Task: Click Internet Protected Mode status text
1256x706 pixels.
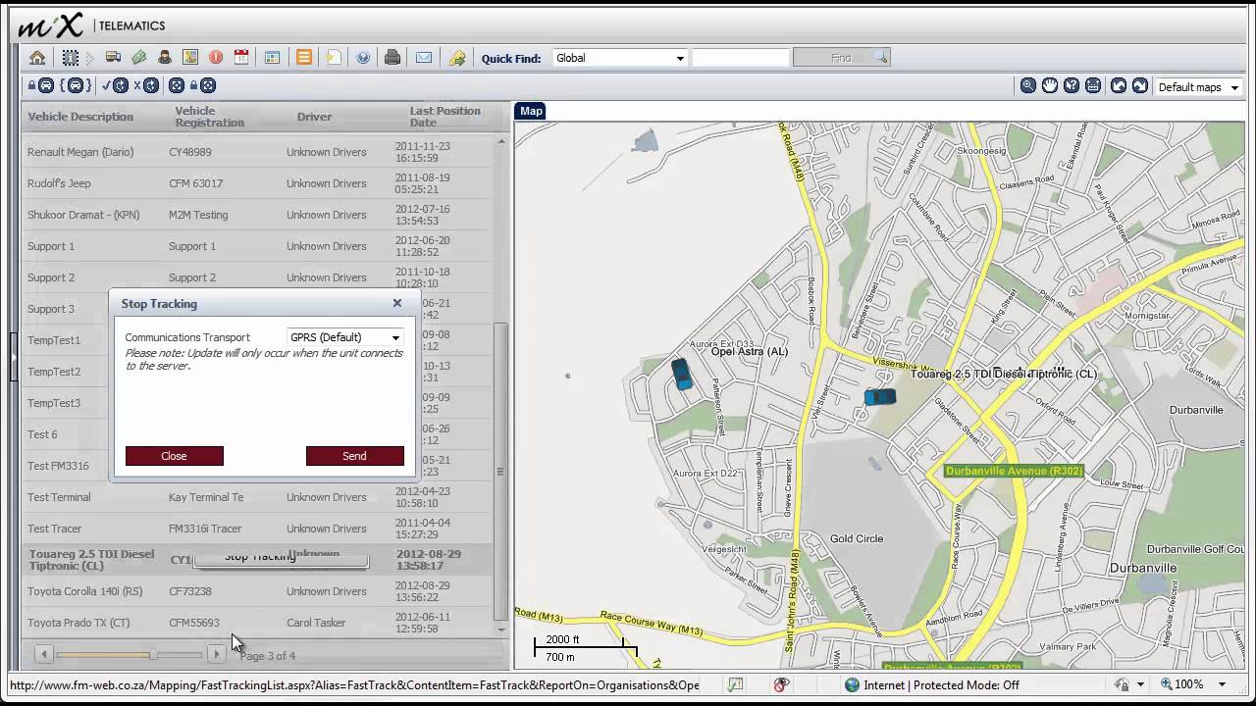Action: 941,685
